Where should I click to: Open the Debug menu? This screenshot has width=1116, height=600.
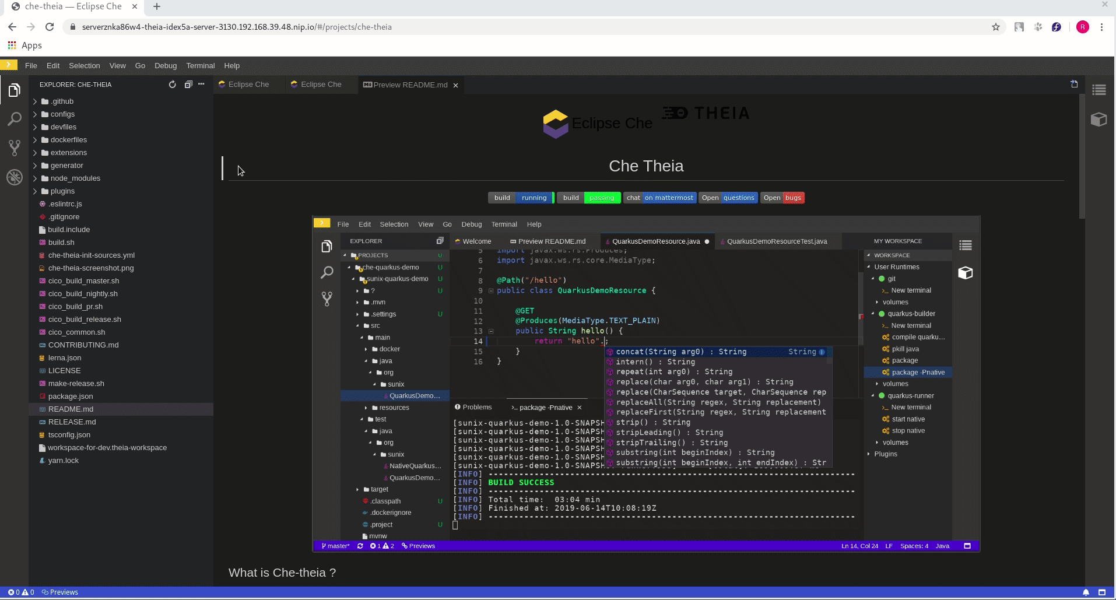(x=166, y=65)
